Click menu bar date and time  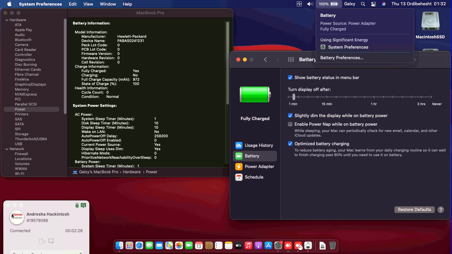coord(419,4)
